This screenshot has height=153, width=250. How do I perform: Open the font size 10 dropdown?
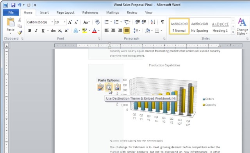point(64,22)
